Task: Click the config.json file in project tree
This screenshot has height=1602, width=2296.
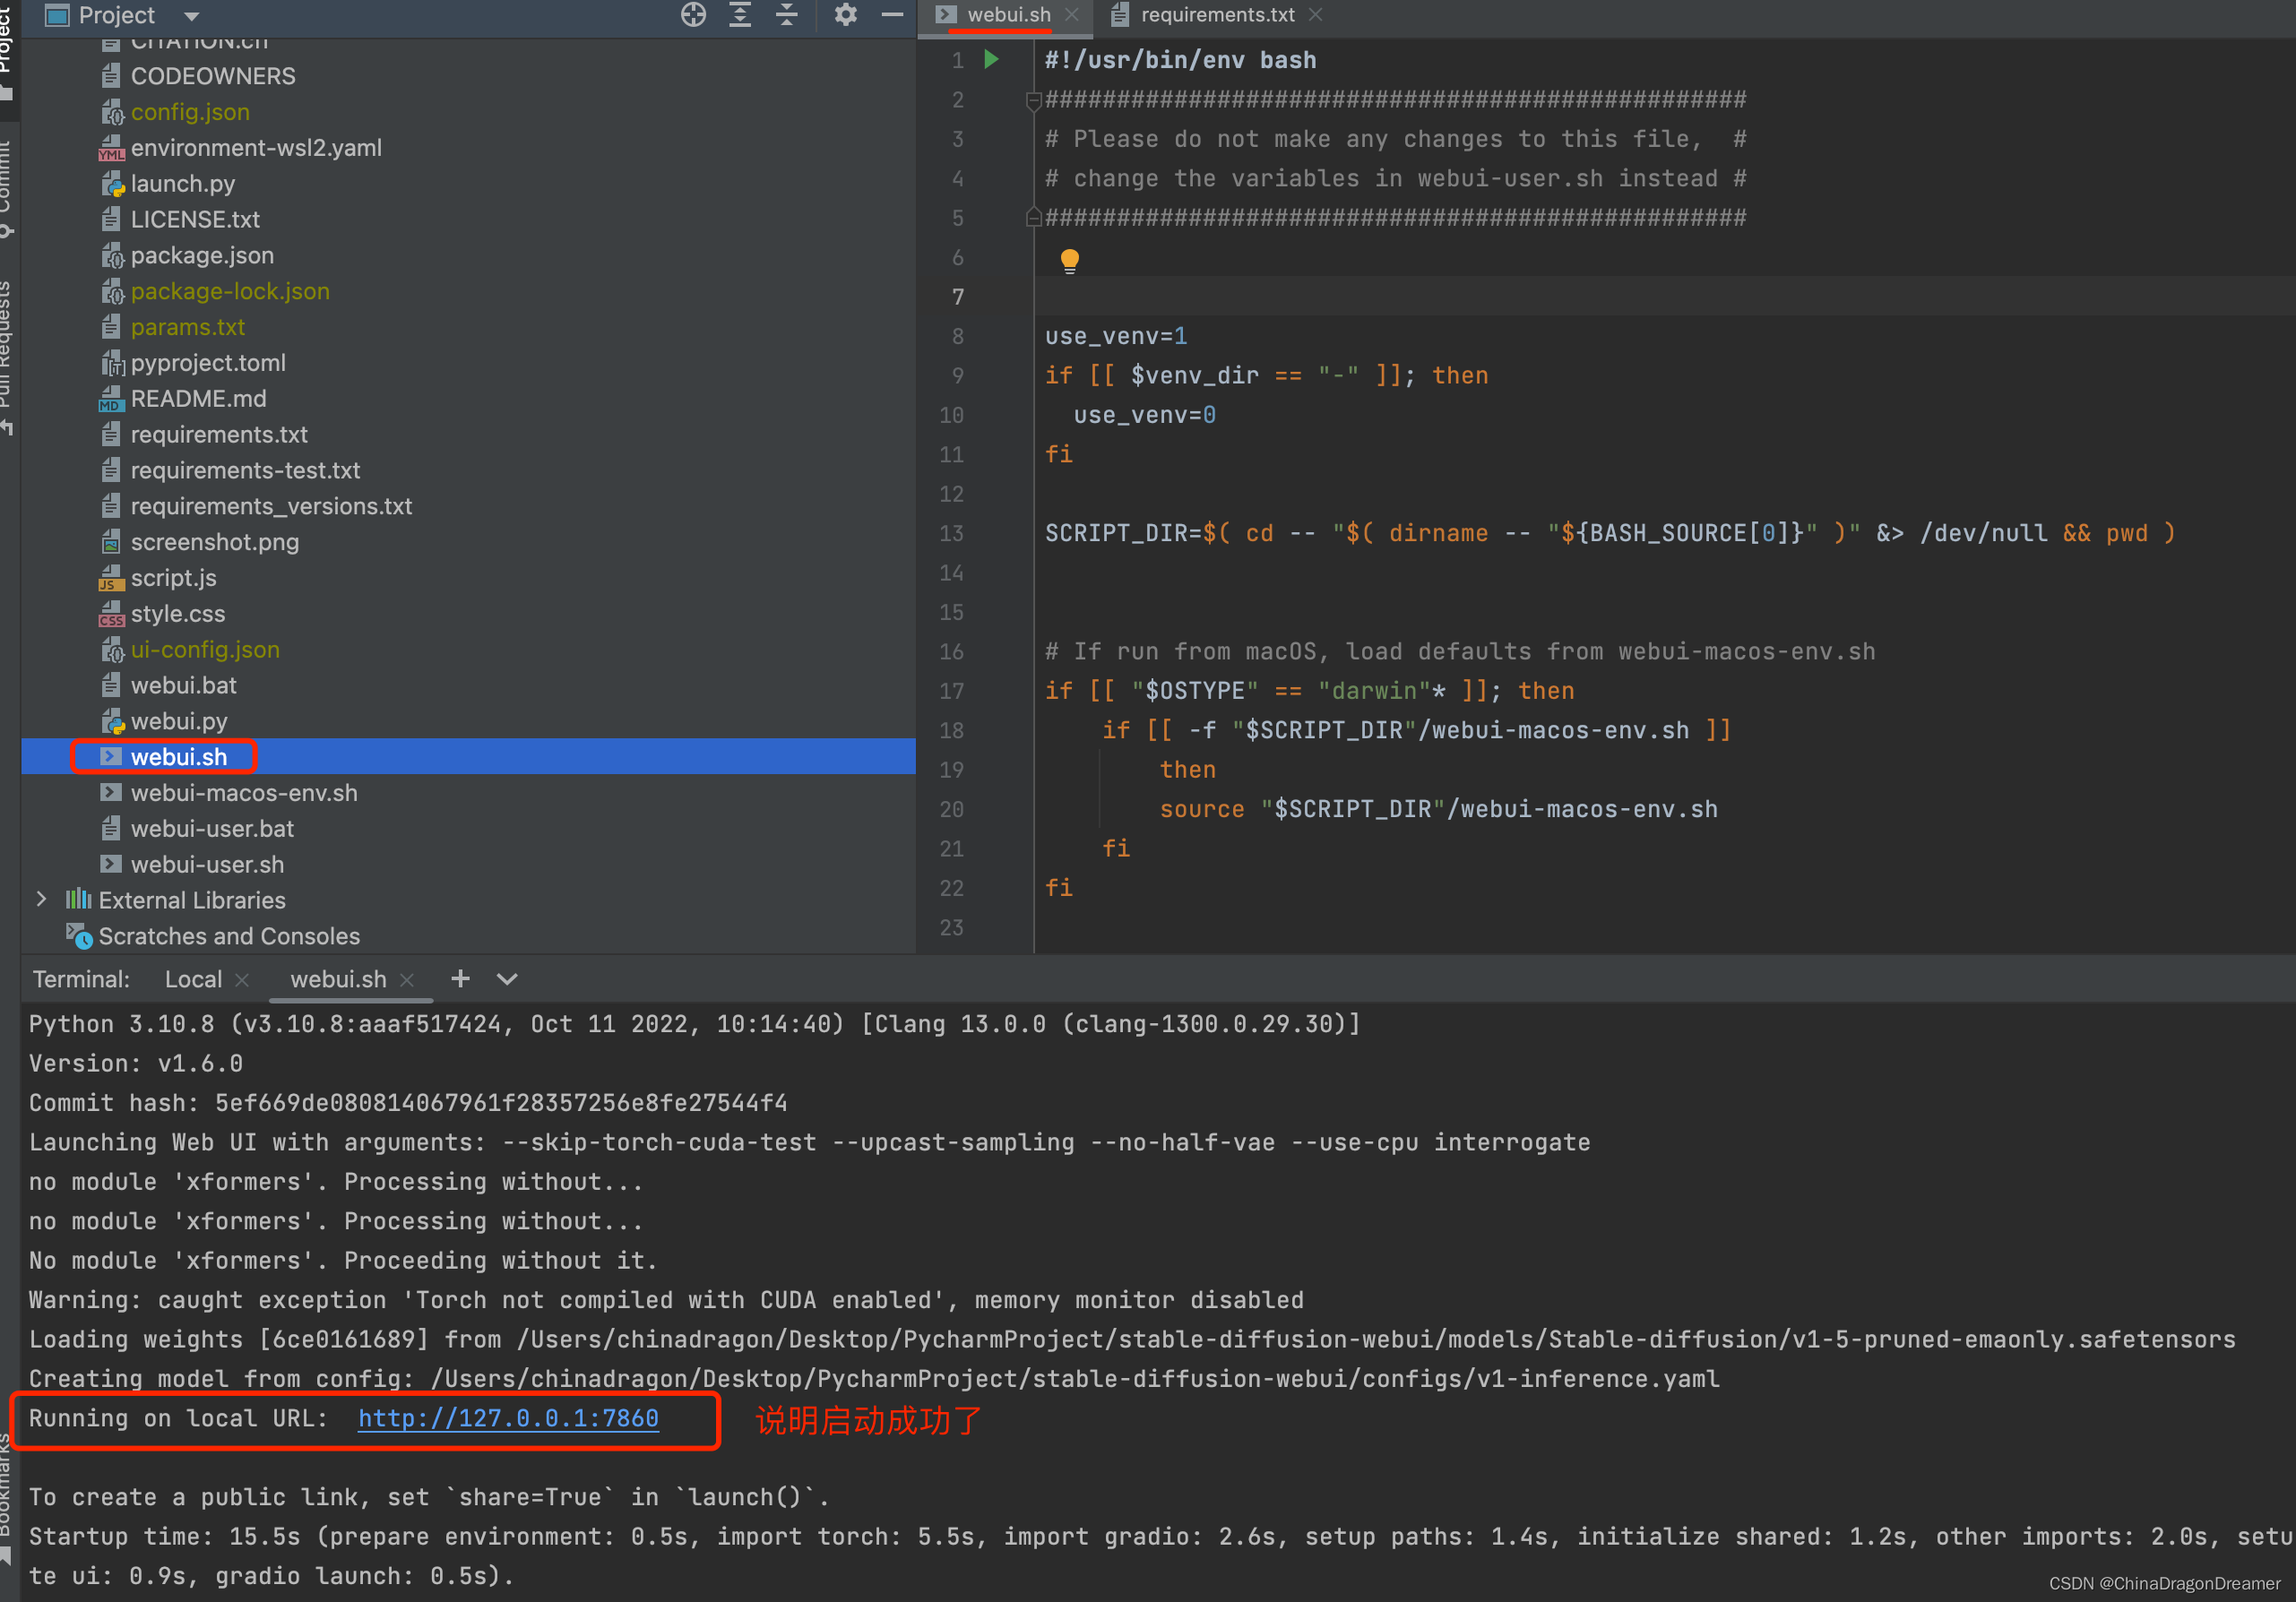Action: tap(188, 112)
